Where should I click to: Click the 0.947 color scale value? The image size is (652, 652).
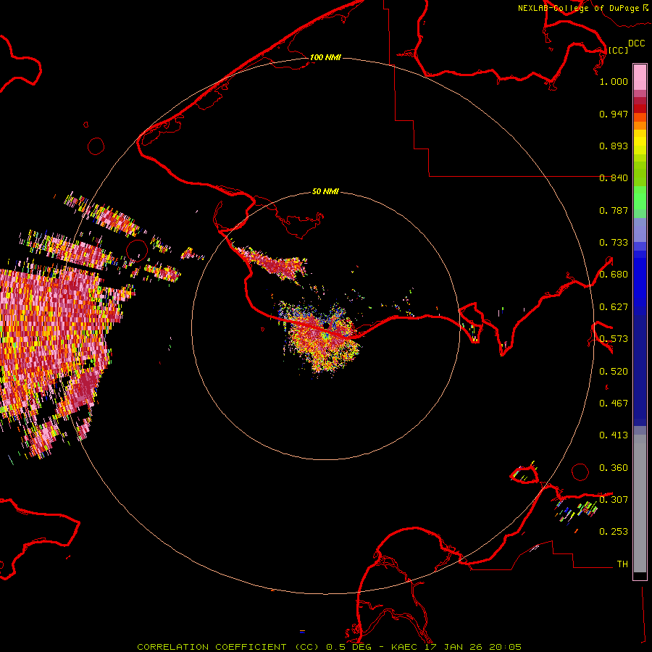point(614,114)
